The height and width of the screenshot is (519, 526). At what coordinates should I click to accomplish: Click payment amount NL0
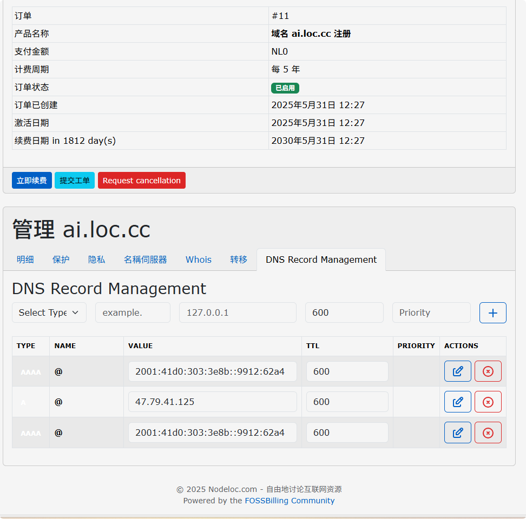point(279,51)
